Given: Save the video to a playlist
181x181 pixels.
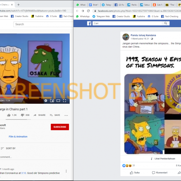Looking at the screenshot, I should point(55,115).
